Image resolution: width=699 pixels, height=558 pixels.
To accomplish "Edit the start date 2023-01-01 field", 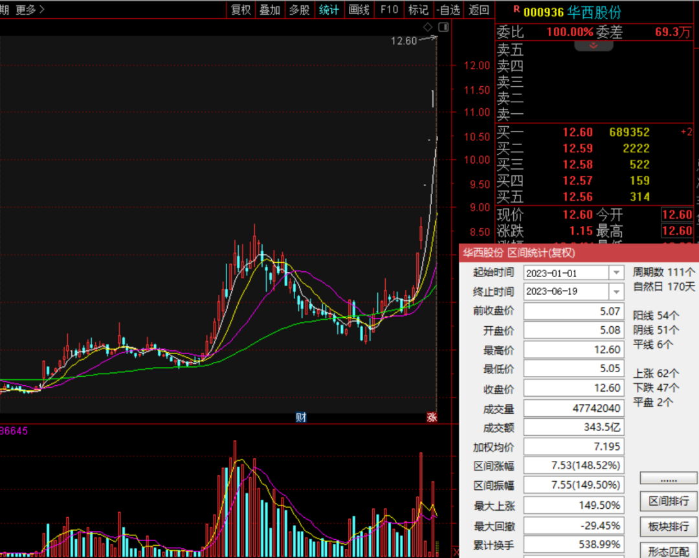I will pyautogui.click(x=566, y=273).
